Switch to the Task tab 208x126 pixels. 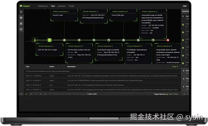[x=53, y=6]
